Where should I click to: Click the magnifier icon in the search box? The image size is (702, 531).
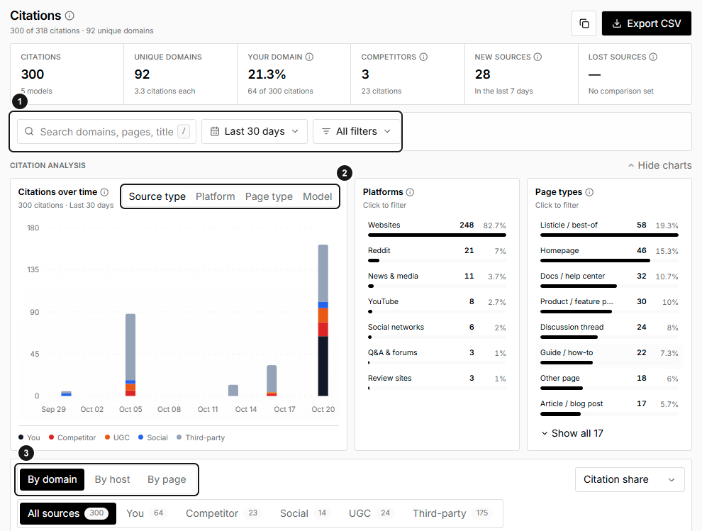click(29, 131)
